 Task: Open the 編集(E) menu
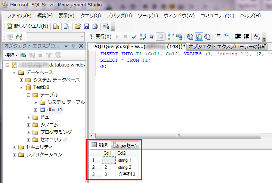(x=45, y=16)
